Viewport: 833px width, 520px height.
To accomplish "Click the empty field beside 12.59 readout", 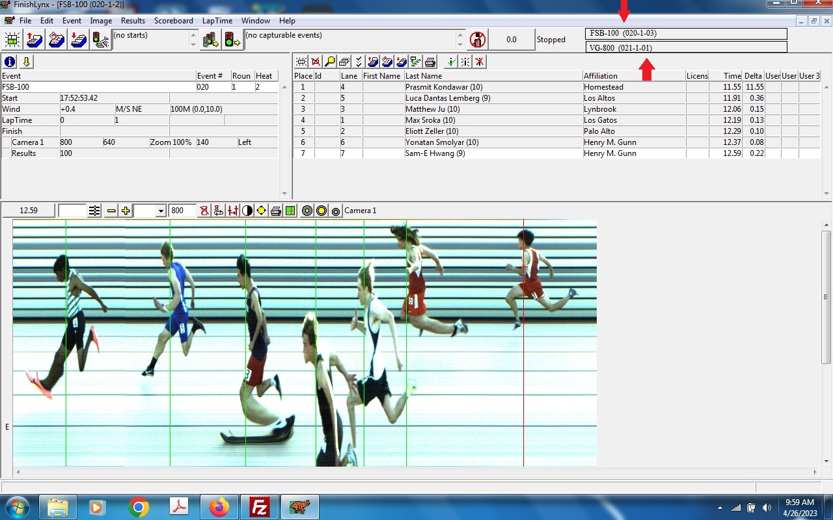I will pos(72,211).
